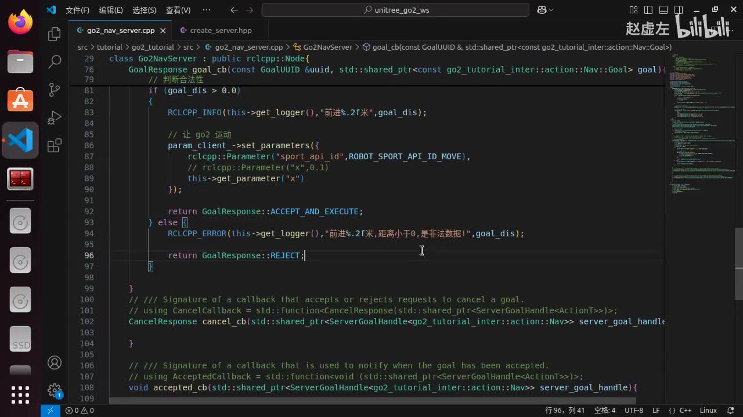Click the VS Code icon in the dock
The width and height of the screenshot is (743, 417).
point(20,140)
